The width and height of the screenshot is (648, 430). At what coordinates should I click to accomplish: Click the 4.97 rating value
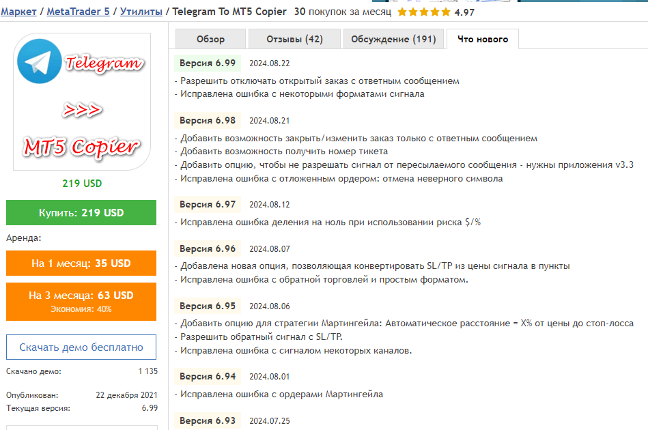[464, 12]
